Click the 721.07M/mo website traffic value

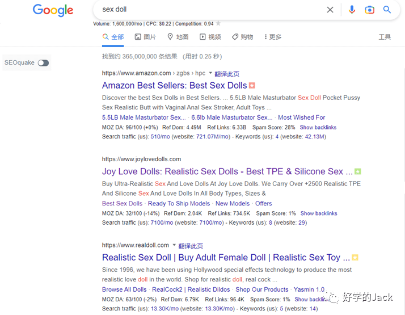pos(212,137)
